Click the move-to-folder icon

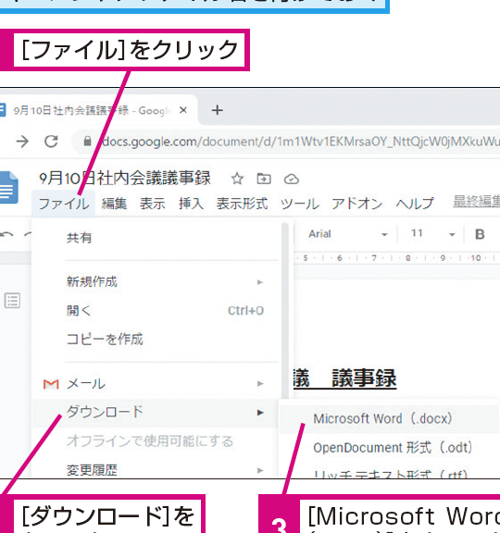264,179
